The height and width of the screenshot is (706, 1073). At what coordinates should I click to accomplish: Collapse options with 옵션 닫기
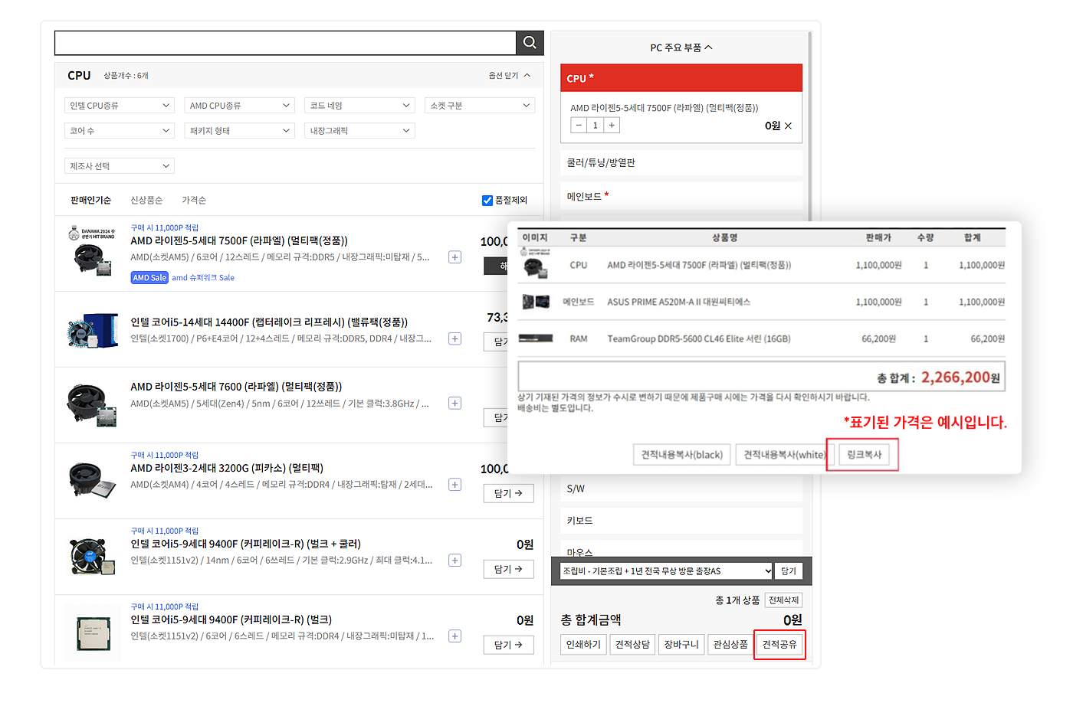pyautogui.click(x=510, y=76)
